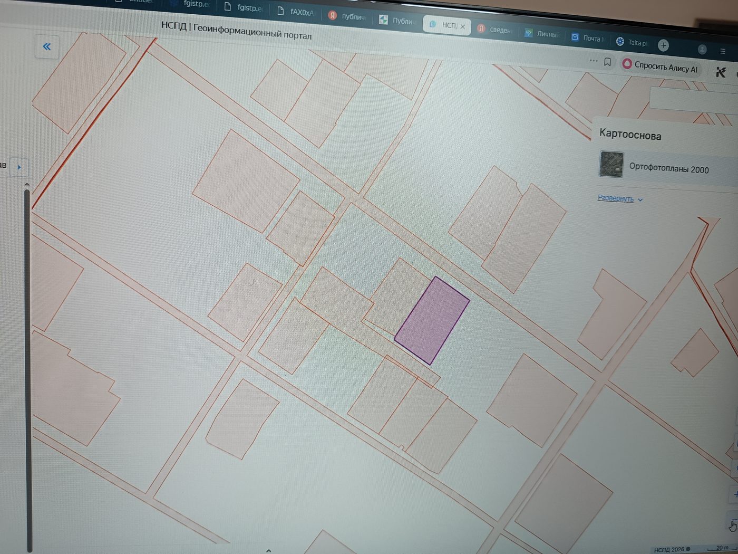Click the Развернуть link

[615, 198]
